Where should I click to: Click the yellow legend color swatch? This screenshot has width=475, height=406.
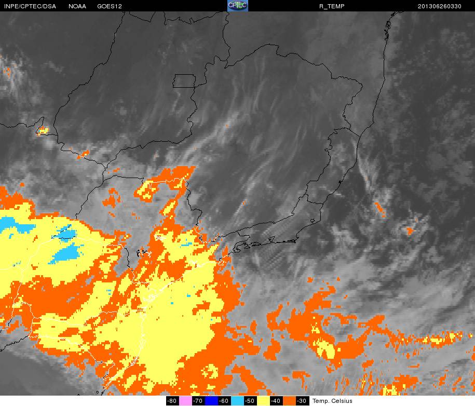264,401
